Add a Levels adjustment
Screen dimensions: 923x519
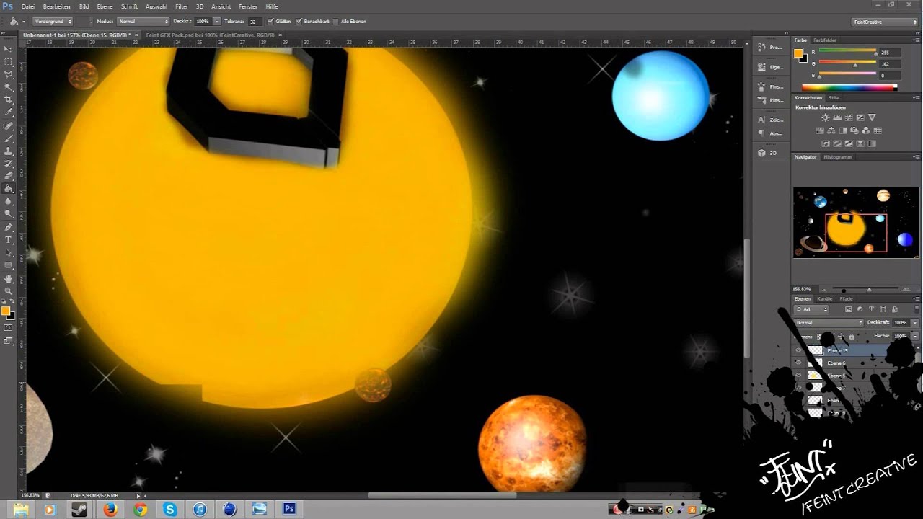click(x=837, y=117)
